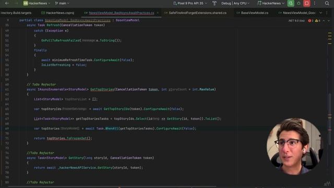
Task: Go to next highlighted error arrow
Action: pos(329,21)
